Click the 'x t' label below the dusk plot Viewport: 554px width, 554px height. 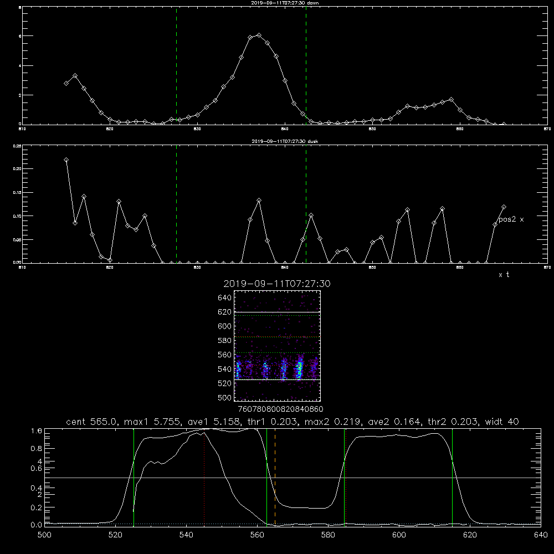504,275
